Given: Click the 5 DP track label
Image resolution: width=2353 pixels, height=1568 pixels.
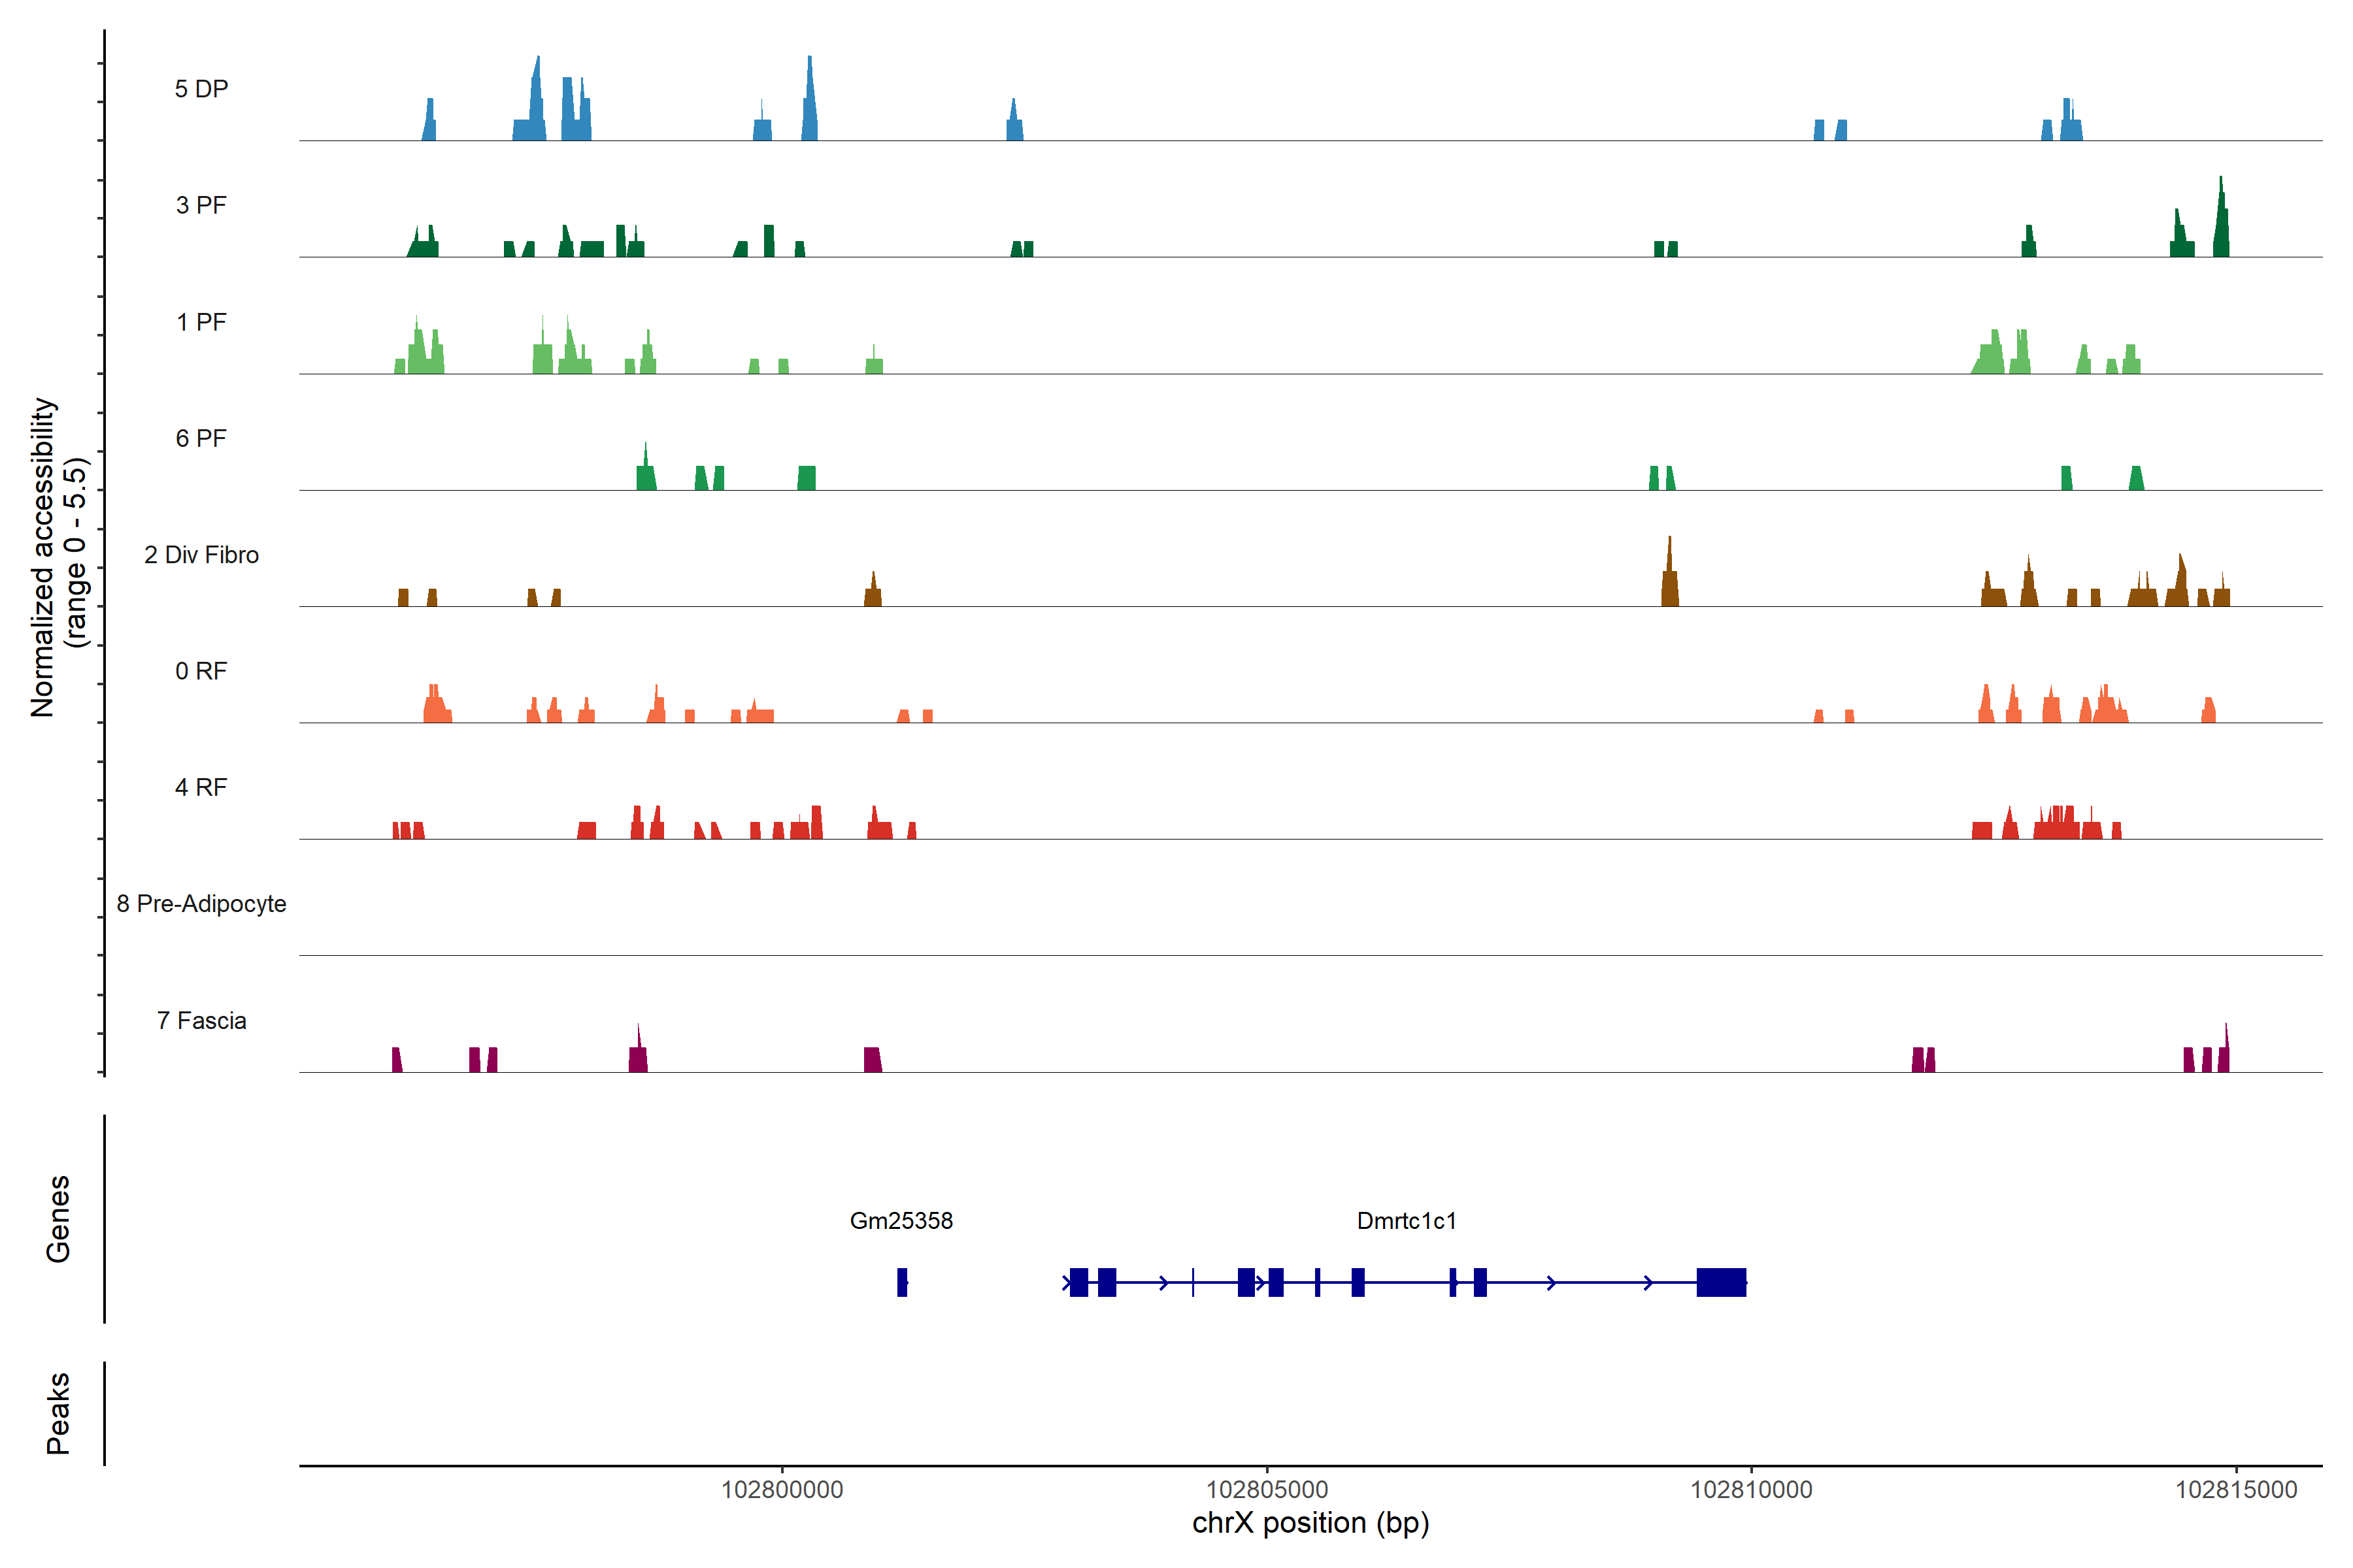Looking at the screenshot, I should pyautogui.click(x=201, y=89).
